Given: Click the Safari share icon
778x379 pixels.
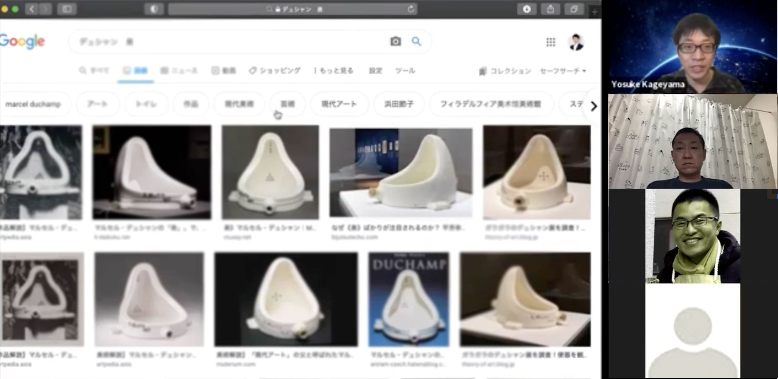Looking at the screenshot, I should (551, 9).
